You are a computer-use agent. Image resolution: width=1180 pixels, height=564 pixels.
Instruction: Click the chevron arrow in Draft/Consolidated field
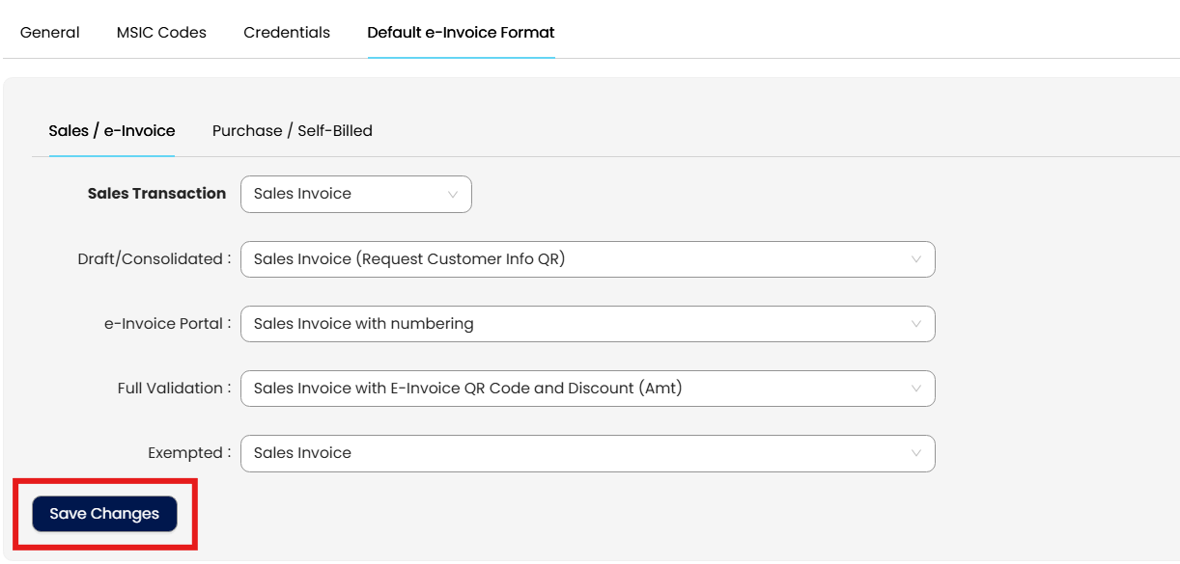[x=915, y=259]
